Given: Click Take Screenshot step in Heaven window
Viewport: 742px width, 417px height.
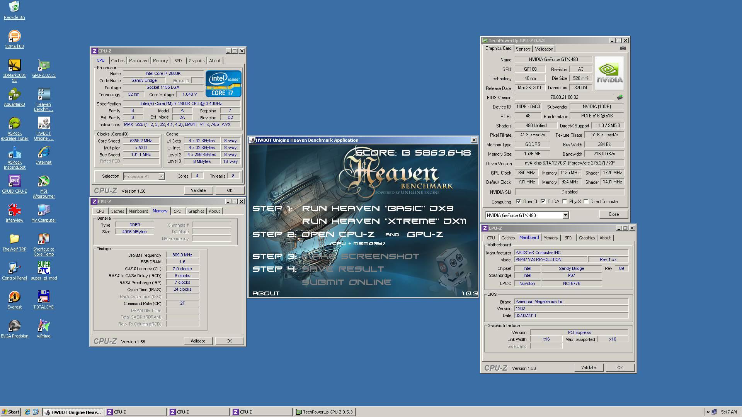Looking at the screenshot, I should tap(360, 256).
